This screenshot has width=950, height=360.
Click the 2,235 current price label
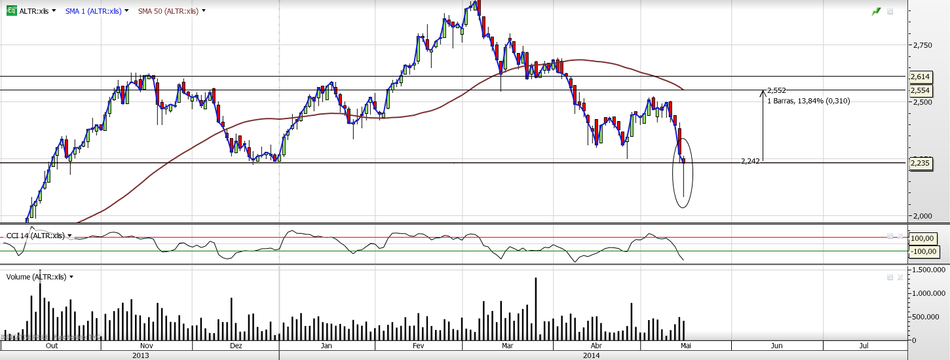[921, 164]
